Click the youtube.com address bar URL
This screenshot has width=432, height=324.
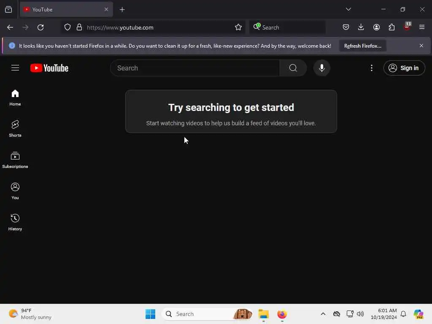coord(120,27)
